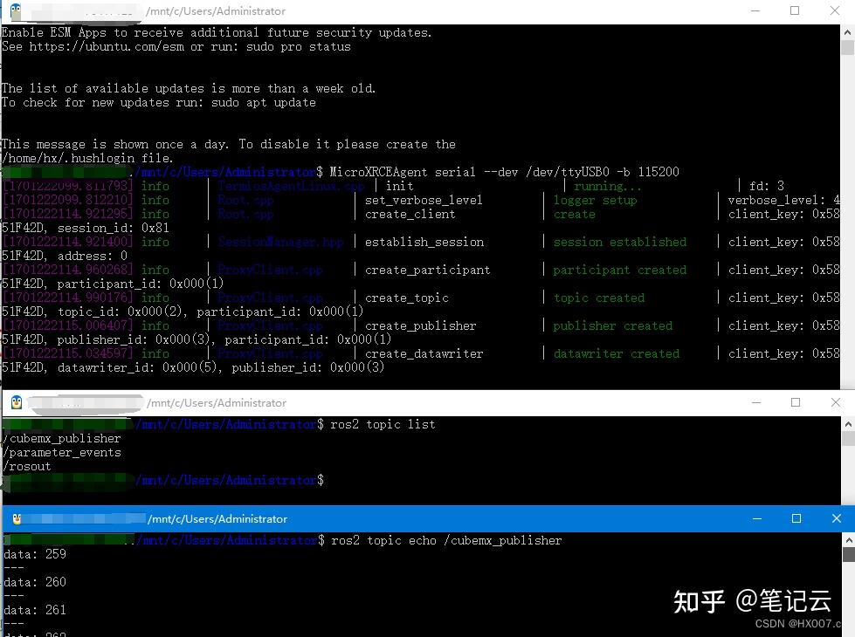Image resolution: width=855 pixels, height=637 pixels.
Task: Click the scrollbar up arrow of the middle terminal
Action: pos(848,422)
